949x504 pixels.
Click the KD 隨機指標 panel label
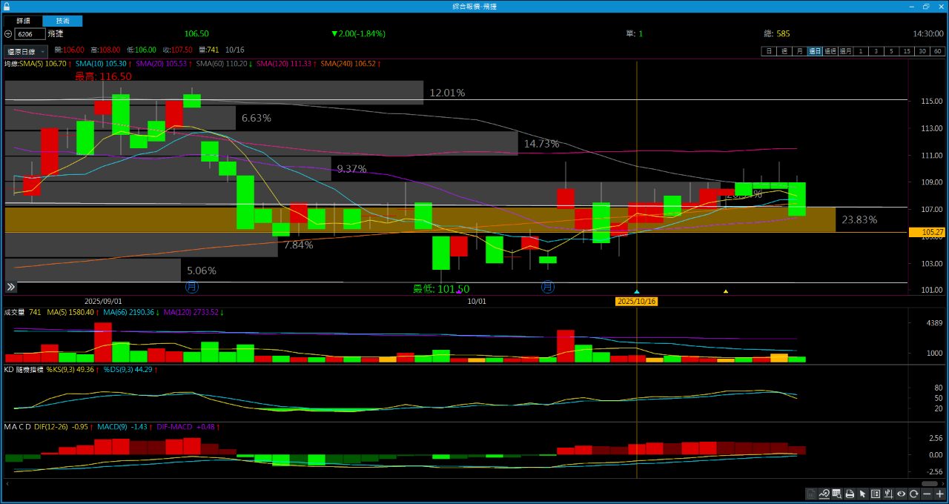click(24, 369)
